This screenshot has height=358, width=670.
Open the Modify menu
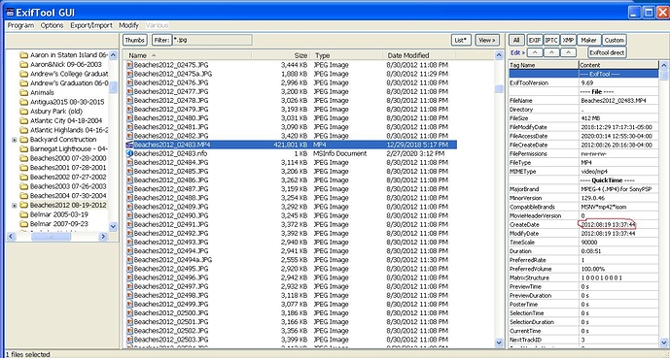(129, 25)
